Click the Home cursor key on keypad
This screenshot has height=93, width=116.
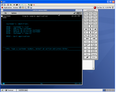point(91,29)
